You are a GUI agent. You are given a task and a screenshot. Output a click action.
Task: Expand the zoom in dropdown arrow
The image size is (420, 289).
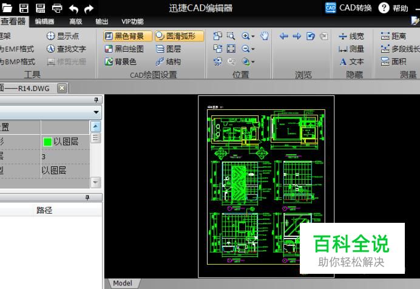[253, 36]
